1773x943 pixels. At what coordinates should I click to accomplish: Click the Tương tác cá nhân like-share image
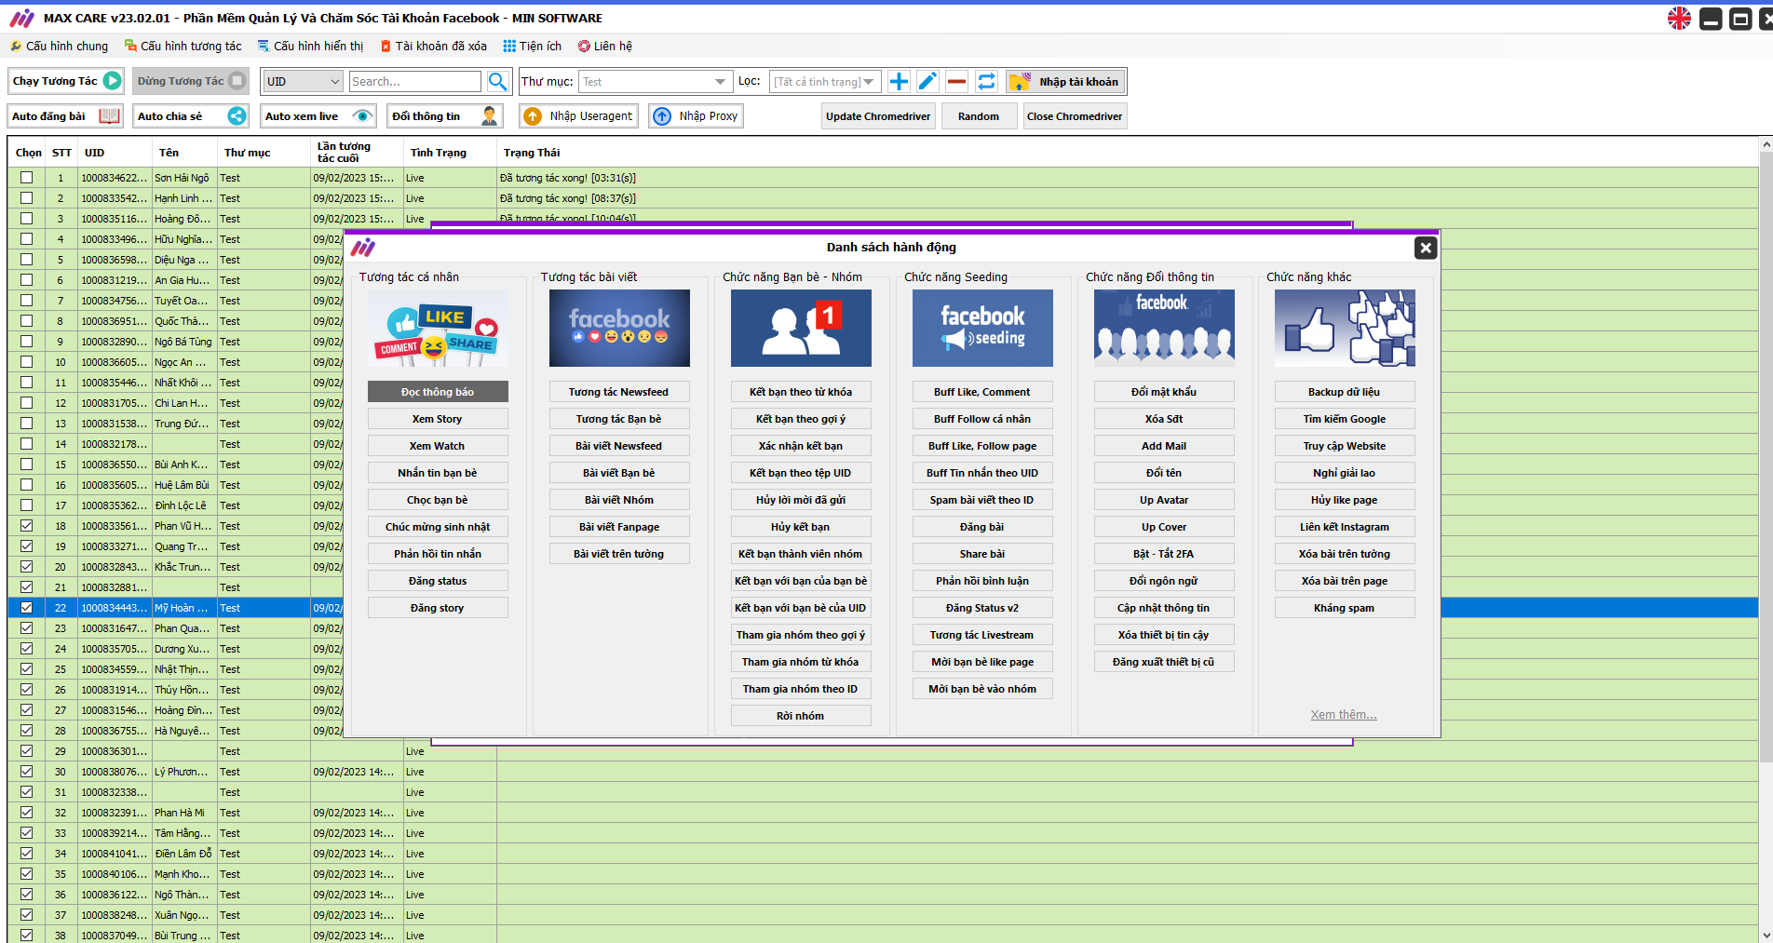(x=438, y=328)
